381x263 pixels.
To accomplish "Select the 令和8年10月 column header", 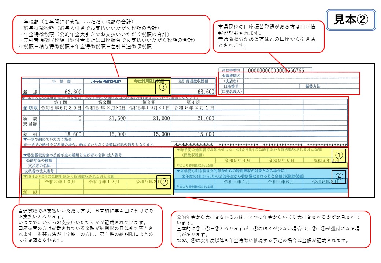I will pyautogui.click(x=60, y=182).
